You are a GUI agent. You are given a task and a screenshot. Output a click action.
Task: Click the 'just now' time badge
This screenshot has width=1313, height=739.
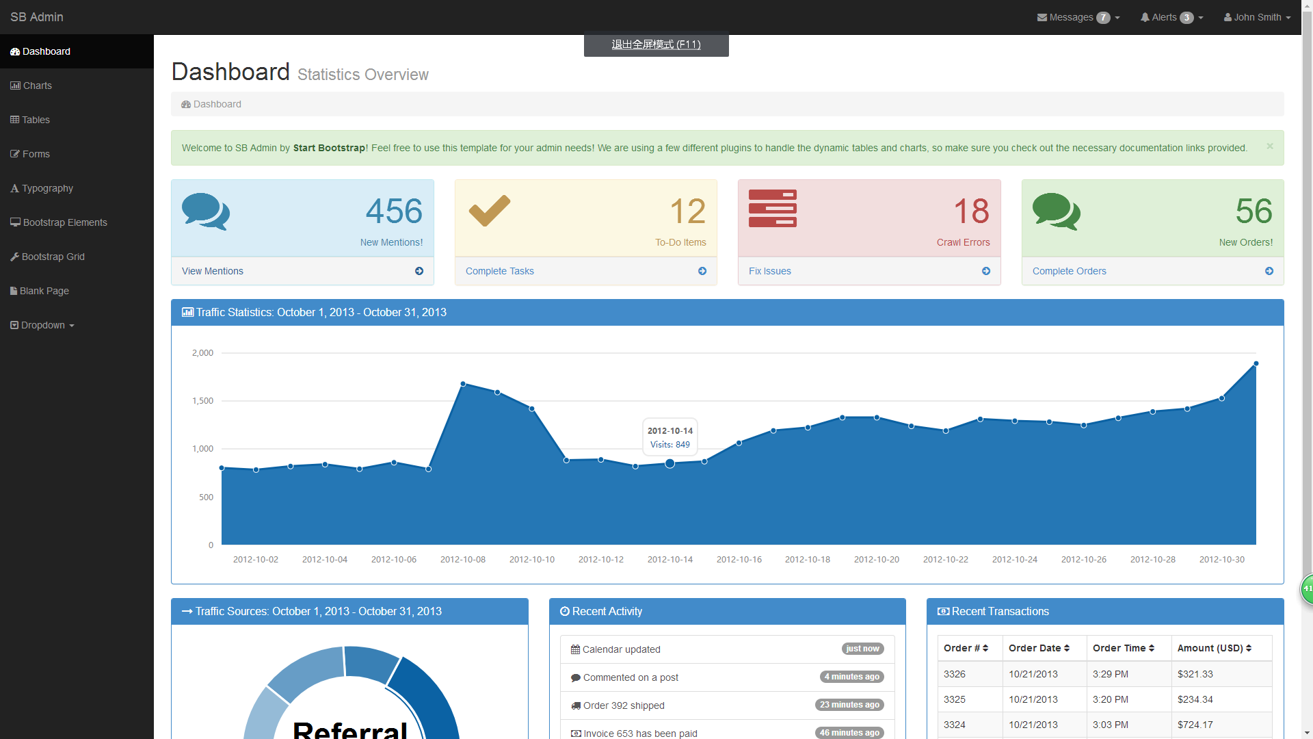pos(862,649)
